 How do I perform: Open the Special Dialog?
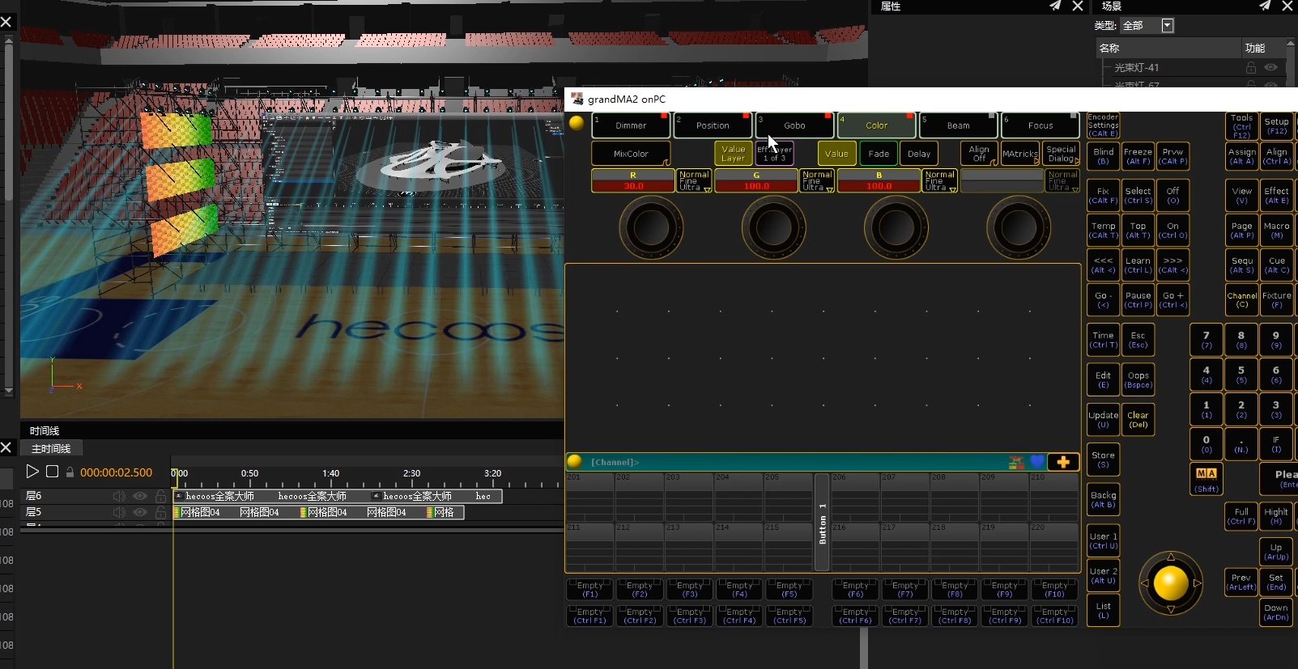click(1061, 154)
